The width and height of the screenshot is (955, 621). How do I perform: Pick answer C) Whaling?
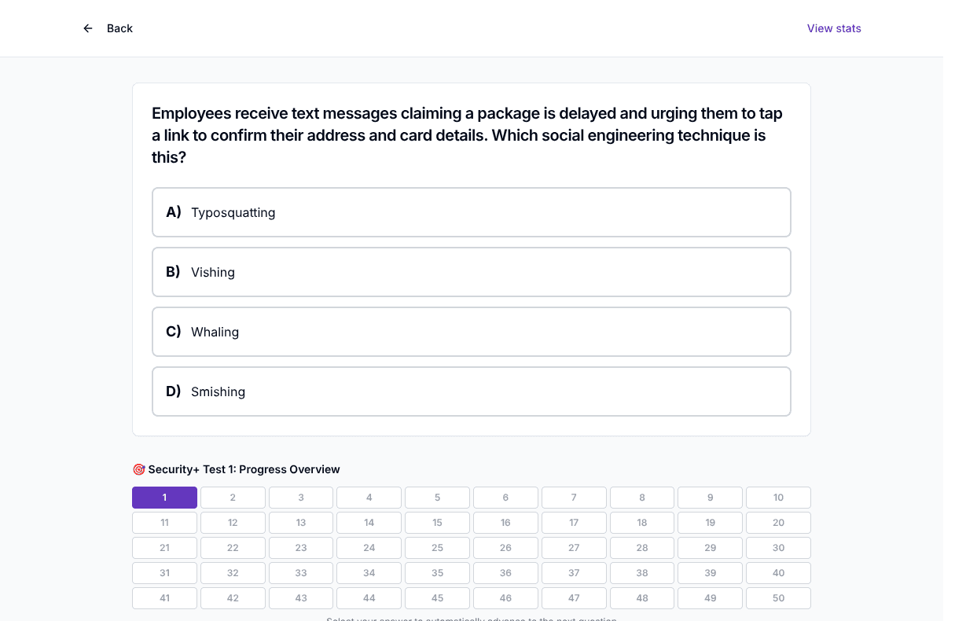tap(472, 332)
